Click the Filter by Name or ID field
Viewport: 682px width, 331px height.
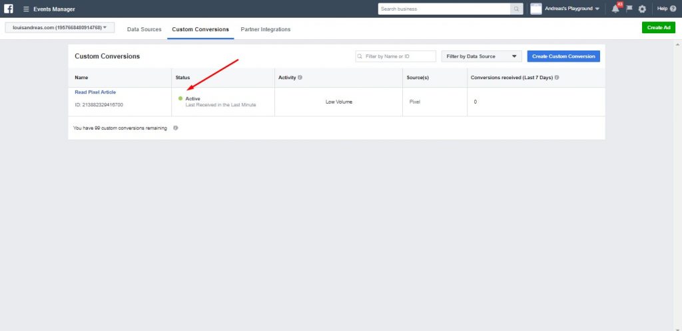click(396, 56)
